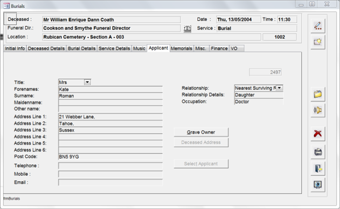Click the empty Email field
This screenshot has width=340, height=209.
tap(110, 183)
